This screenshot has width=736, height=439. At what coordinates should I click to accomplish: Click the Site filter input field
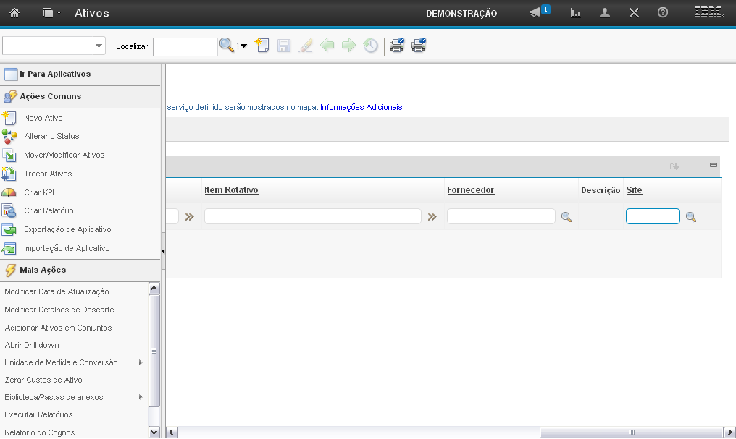(652, 216)
